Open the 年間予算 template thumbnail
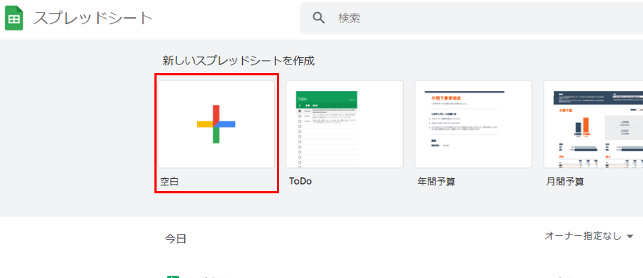The width and height of the screenshot is (643, 278). coord(473,124)
